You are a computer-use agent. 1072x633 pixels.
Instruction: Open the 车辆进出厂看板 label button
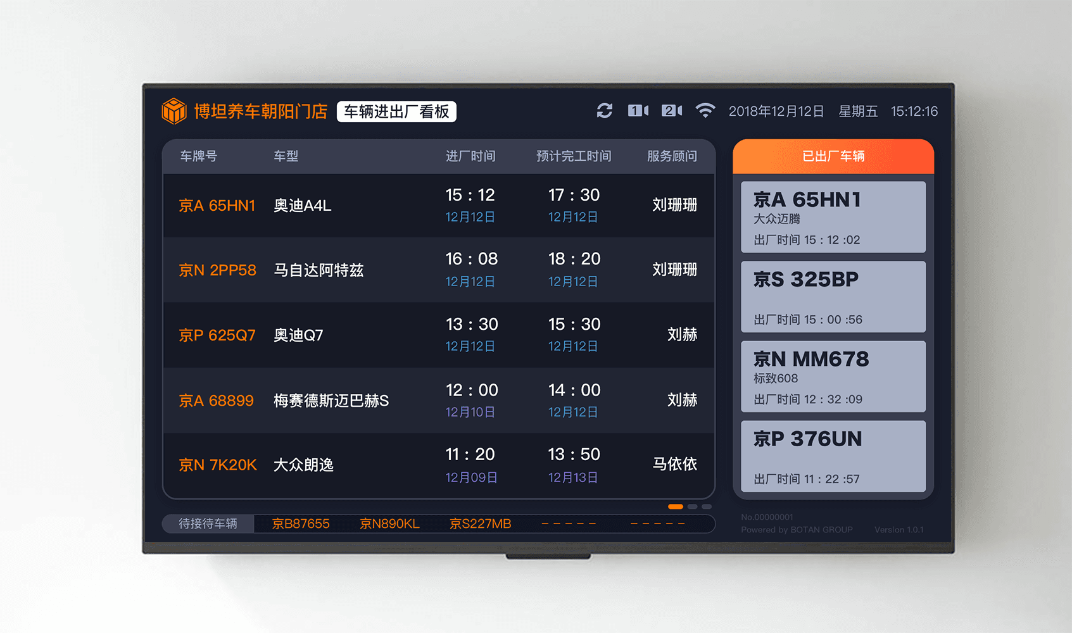click(x=396, y=111)
